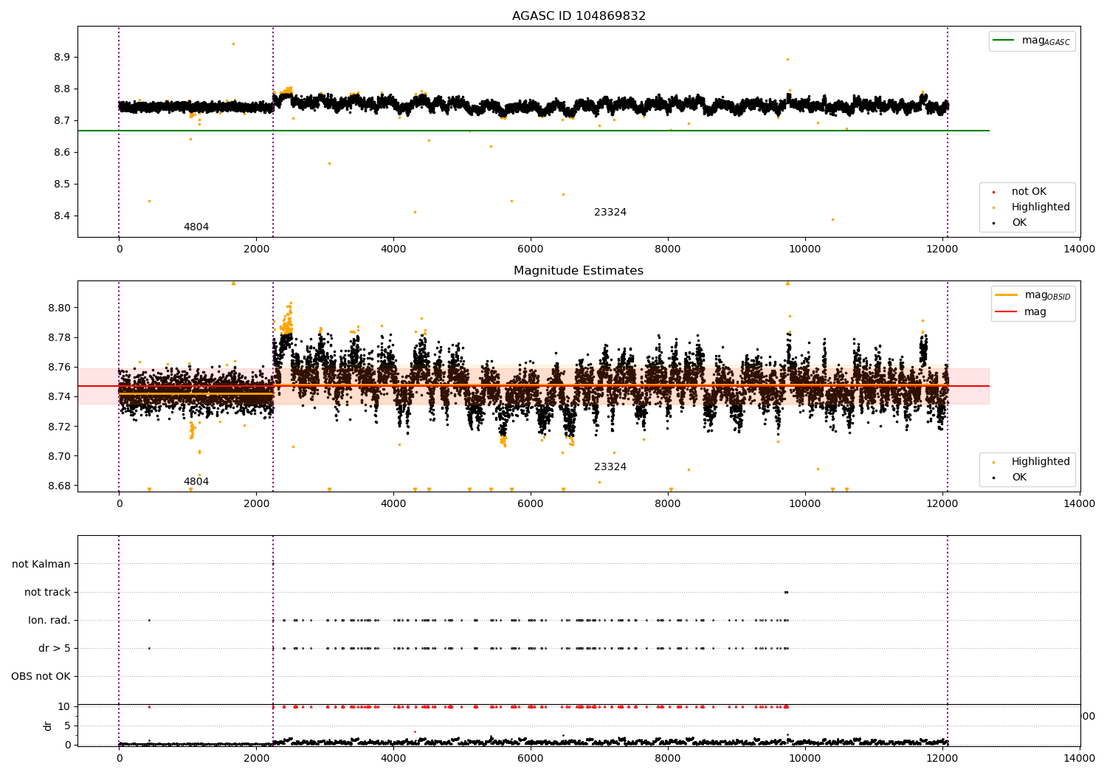Click the 'AGASC ID 104869832' plot title
Screen dimensions: 1107x775
coord(579,16)
